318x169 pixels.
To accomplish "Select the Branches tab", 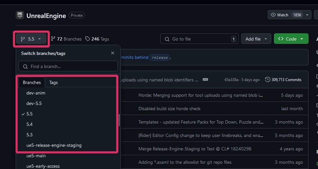I will pyautogui.click(x=32, y=82).
